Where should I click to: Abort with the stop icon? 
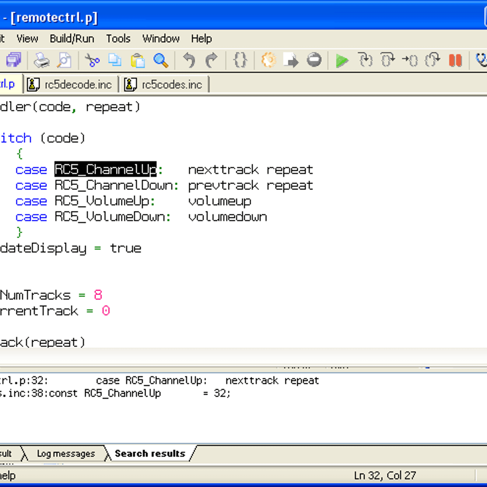314,60
